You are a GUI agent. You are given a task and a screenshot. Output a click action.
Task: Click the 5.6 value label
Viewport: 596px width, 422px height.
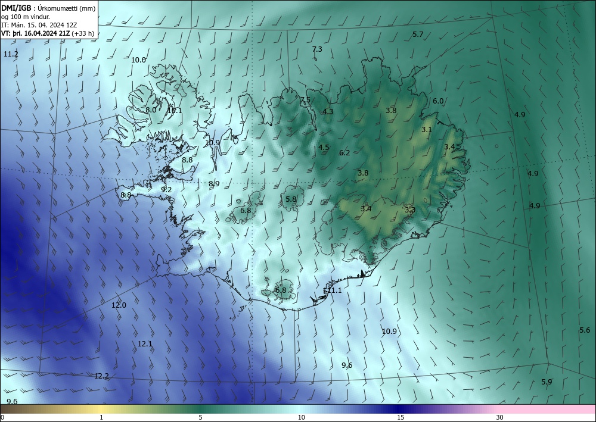[x=585, y=330]
